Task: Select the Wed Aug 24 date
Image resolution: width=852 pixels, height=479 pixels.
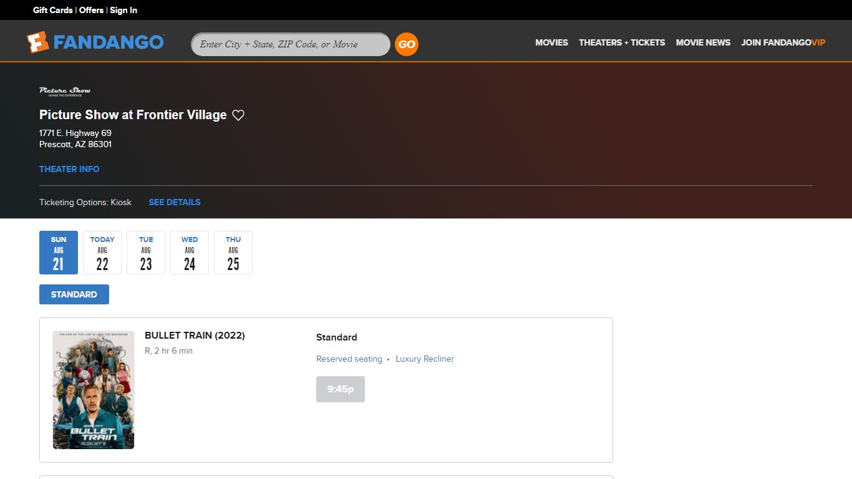Action: tap(190, 253)
